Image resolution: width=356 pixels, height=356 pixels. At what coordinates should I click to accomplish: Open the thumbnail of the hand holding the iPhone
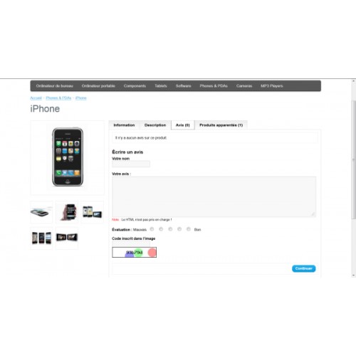(x=67, y=212)
